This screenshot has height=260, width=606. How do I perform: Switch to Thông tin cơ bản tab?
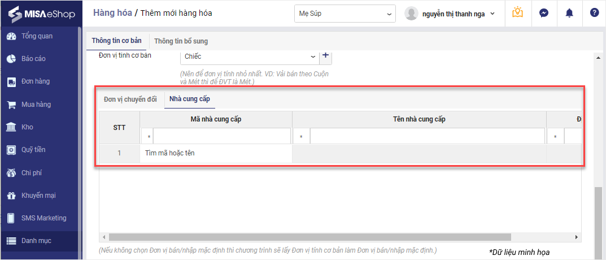click(117, 41)
